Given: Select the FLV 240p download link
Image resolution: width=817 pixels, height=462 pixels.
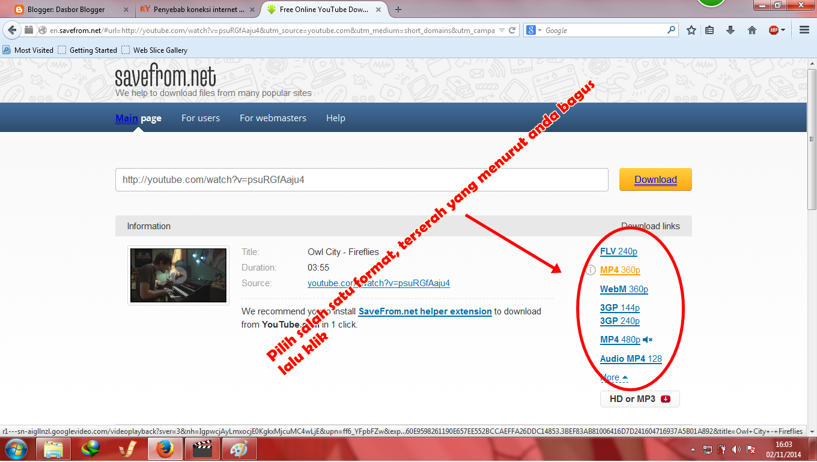Looking at the screenshot, I should click(x=619, y=251).
